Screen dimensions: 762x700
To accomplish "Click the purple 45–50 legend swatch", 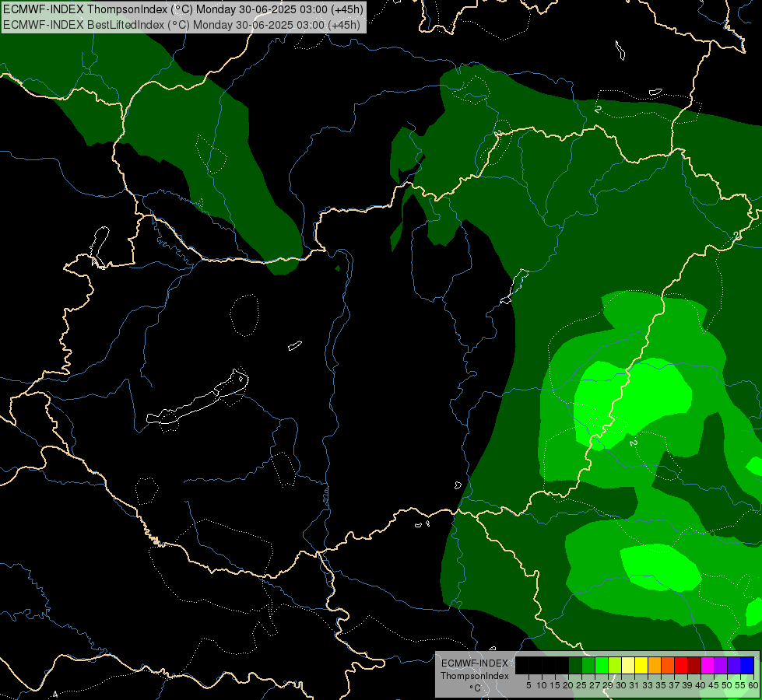I will [721, 665].
